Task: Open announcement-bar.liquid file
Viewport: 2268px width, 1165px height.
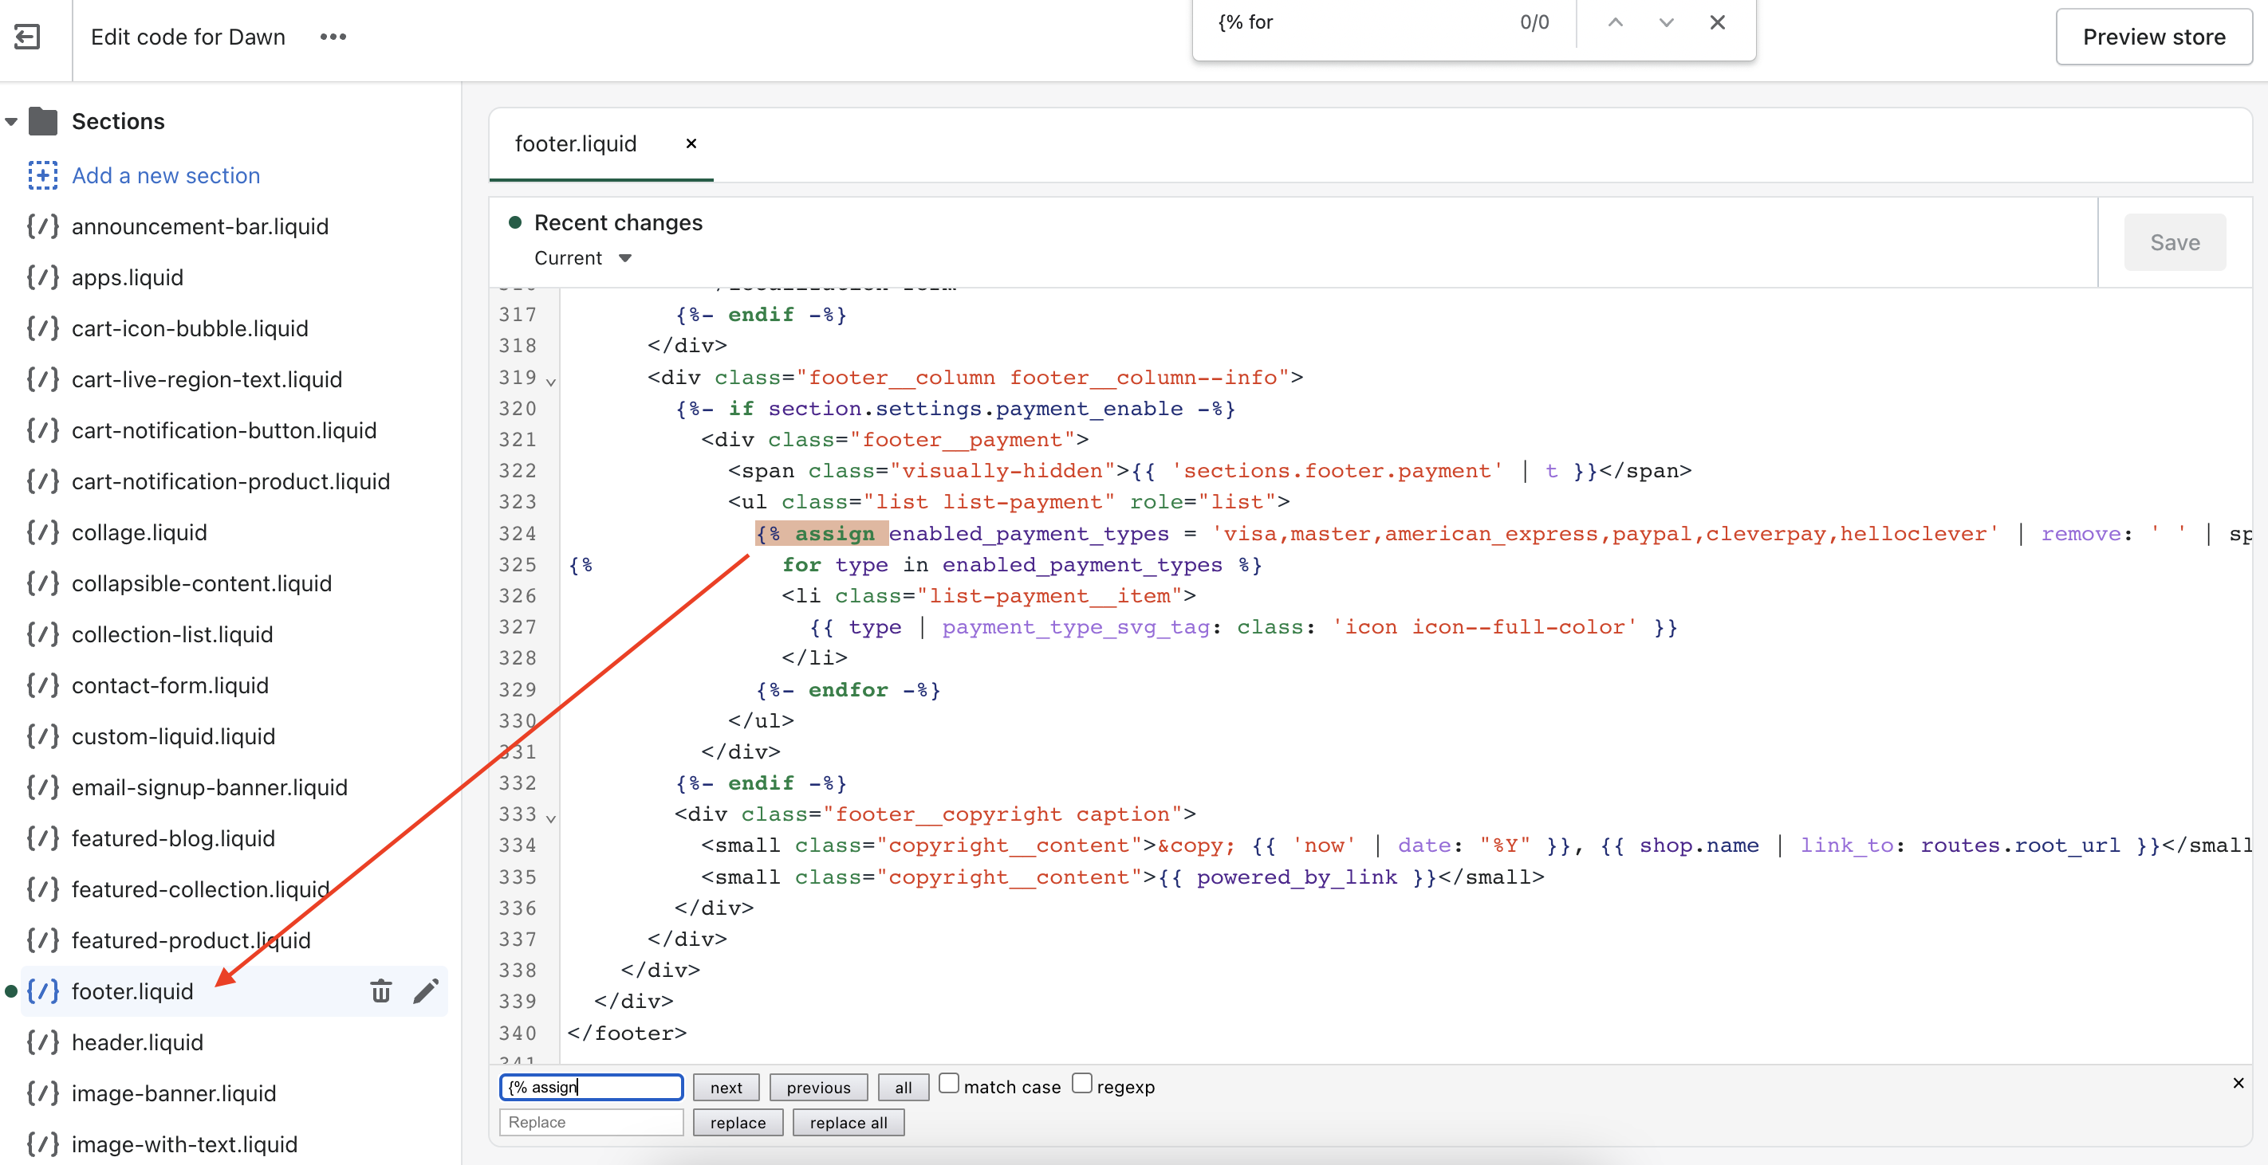Action: pyautogui.click(x=200, y=226)
